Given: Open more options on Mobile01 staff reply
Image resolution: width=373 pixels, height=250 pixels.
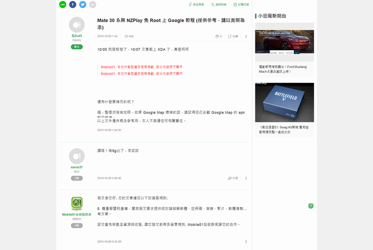Looking at the screenshot, I should click(x=246, y=242).
